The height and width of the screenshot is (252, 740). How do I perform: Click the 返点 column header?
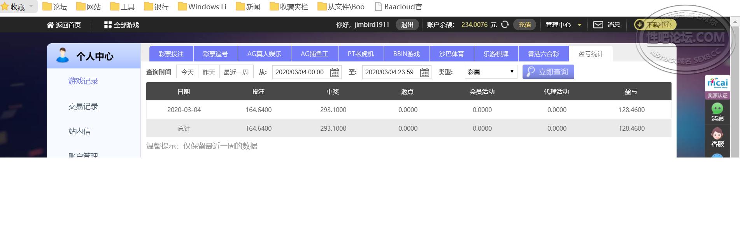(407, 91)
